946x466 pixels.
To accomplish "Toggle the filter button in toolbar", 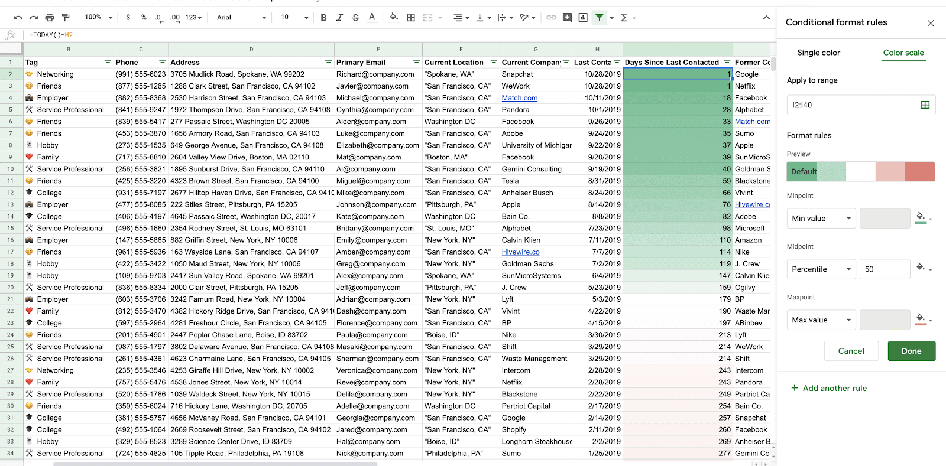I will click(x=600, y=18).
